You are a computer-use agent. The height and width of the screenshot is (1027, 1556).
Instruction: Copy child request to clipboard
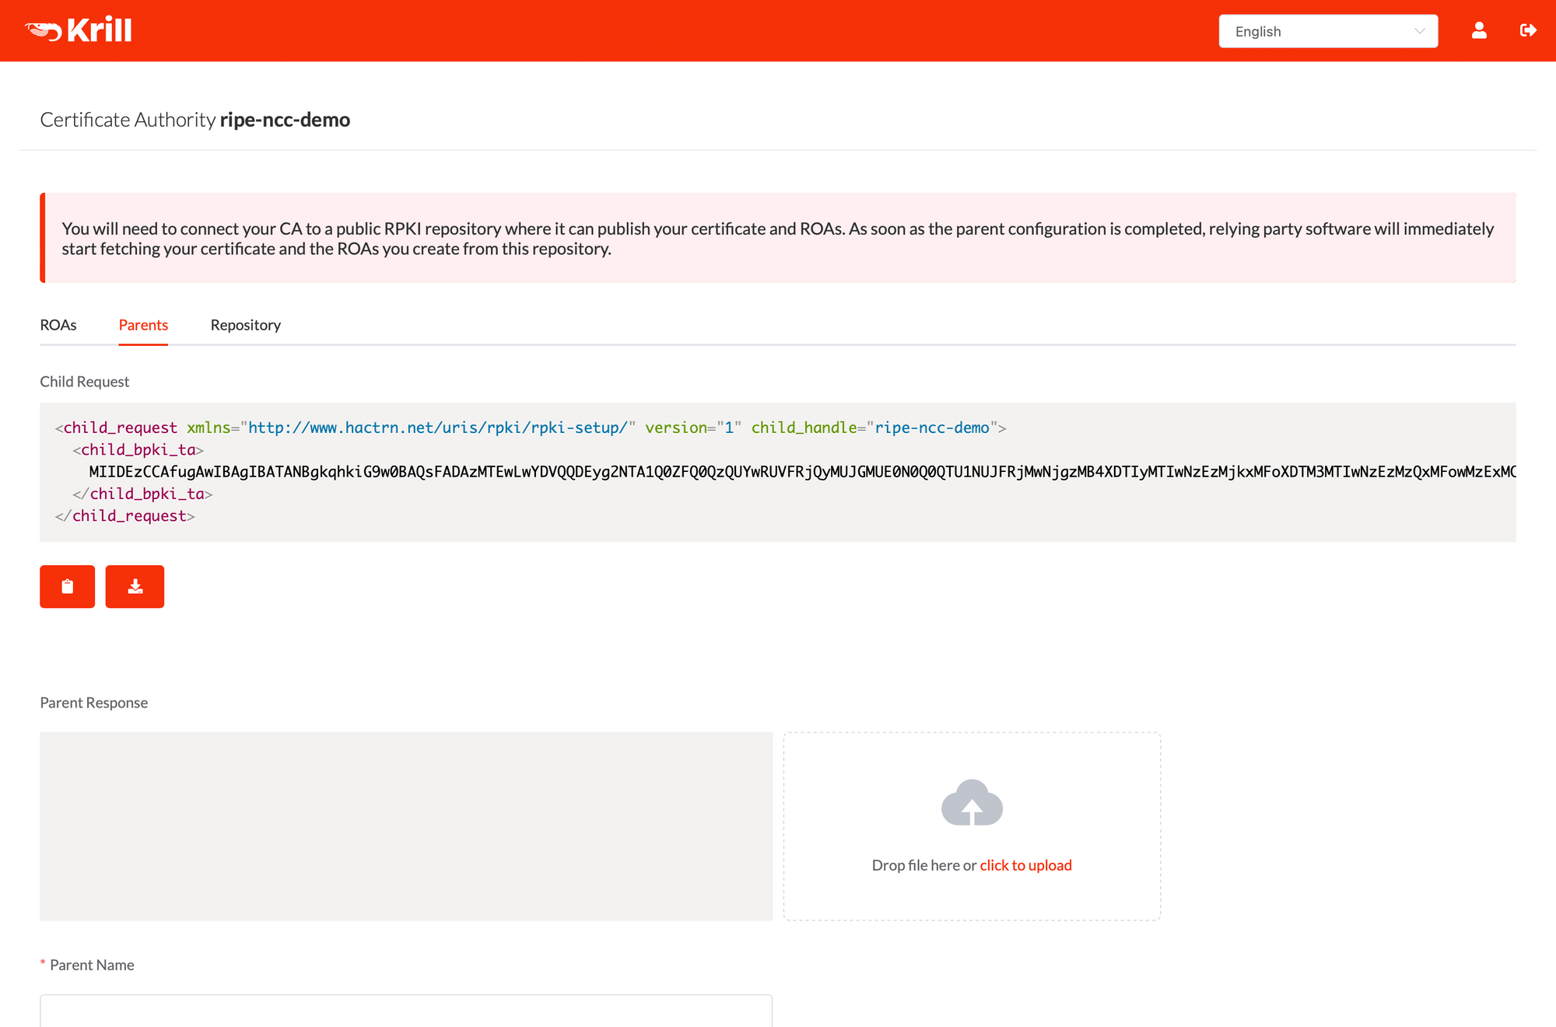[x=68, y=586]
